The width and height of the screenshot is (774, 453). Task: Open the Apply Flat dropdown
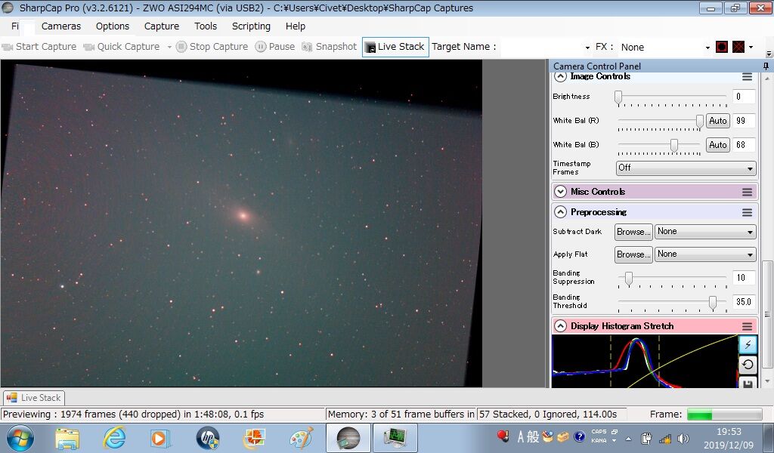[x=705, y=254]
